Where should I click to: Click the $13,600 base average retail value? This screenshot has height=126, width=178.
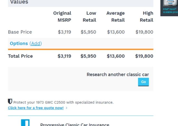tap(116, 32)
